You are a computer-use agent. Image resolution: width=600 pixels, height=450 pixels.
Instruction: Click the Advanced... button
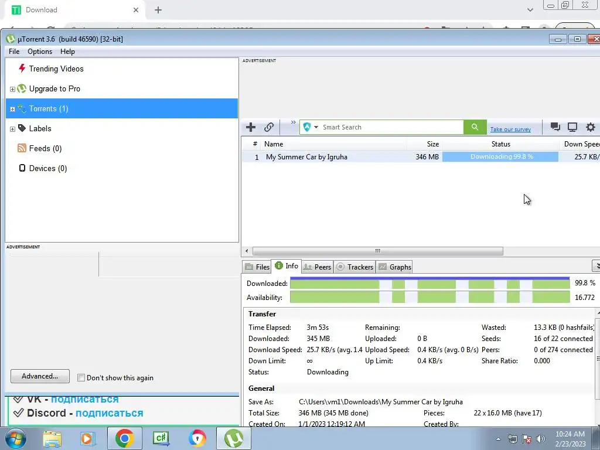click(x=40, y=376)
